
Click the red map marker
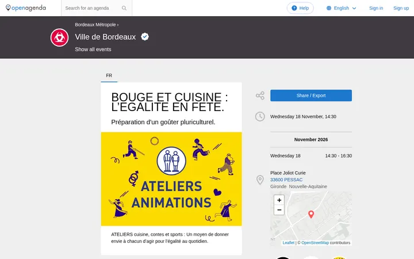click(x=311, y=214)
